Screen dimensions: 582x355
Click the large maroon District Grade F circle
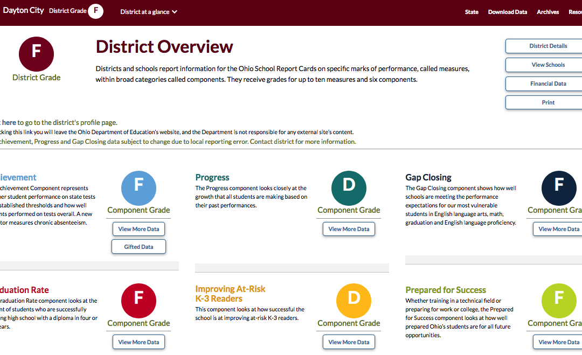pyautogui.click(x=36, y=54)
